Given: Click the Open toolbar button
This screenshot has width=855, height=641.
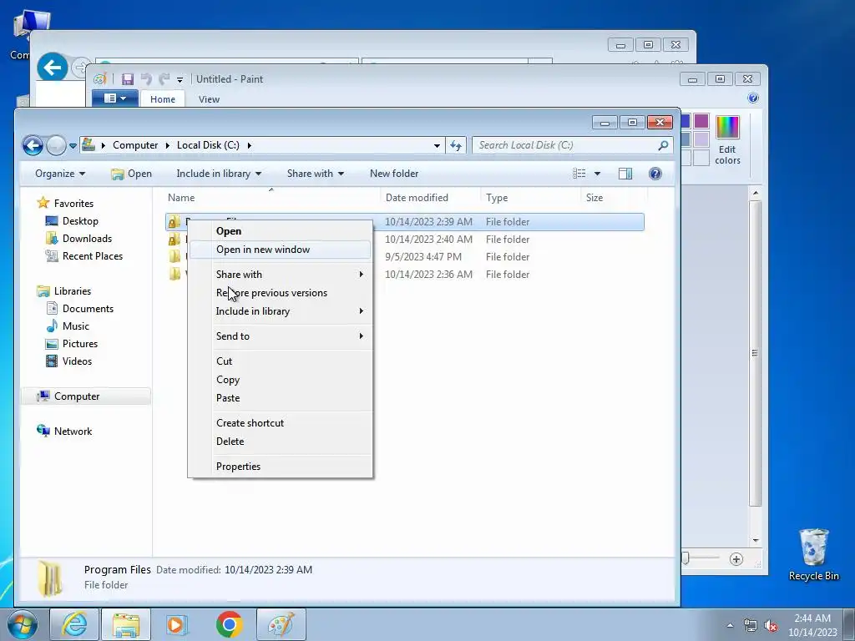Looking at the screenshot, I should point(131,174).
